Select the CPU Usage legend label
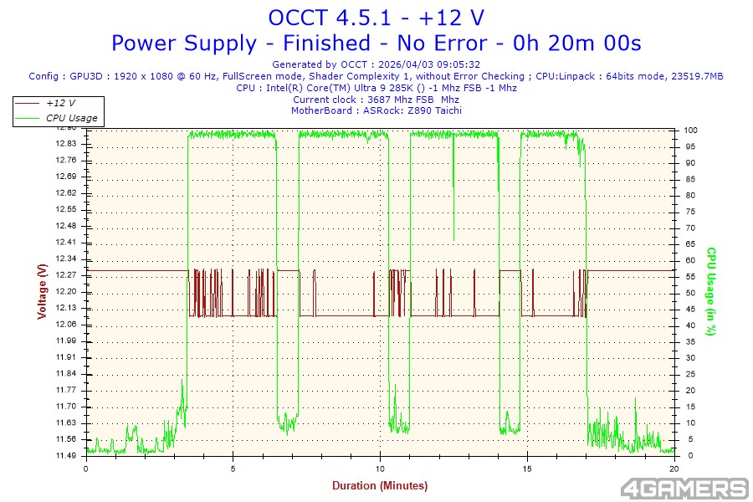The image size is (753, 502). [71, 118]
